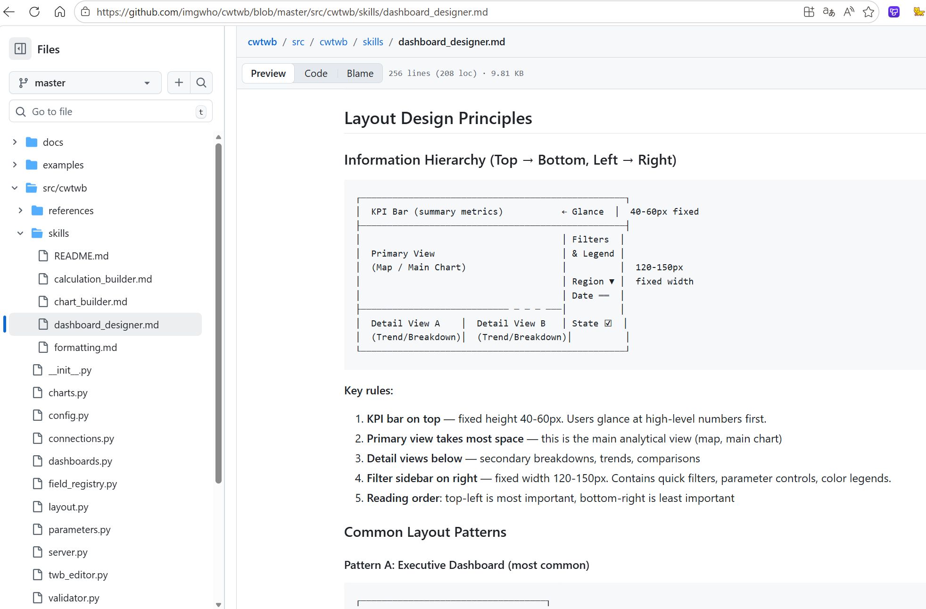View site info lock icon

85,12
